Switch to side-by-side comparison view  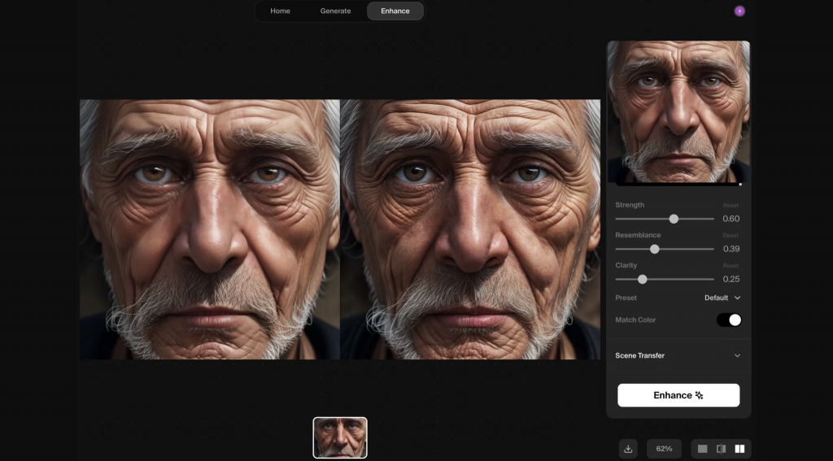[x=739, y=449]
